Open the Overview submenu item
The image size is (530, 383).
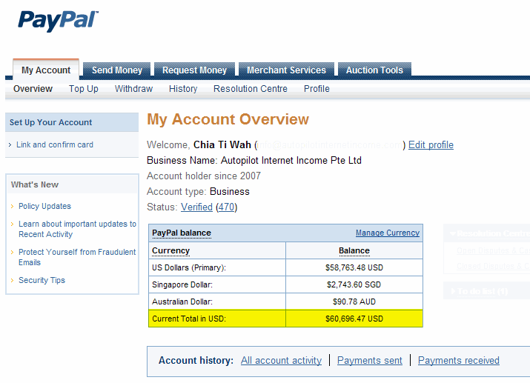coord(33,89)
